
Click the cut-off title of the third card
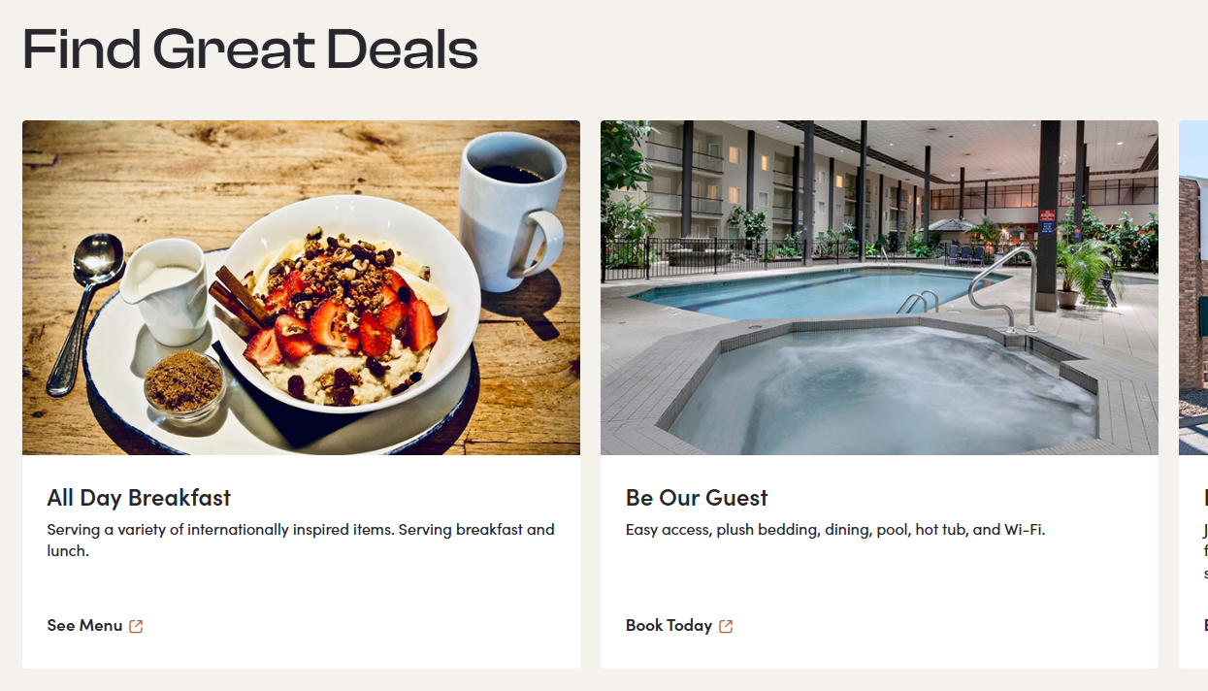[x=1206, y=498]
